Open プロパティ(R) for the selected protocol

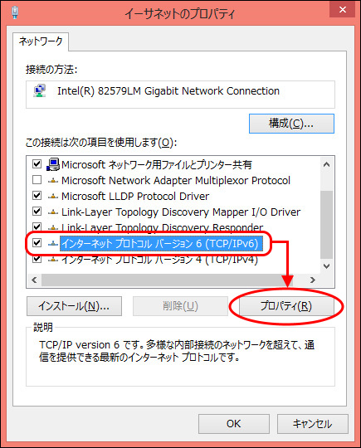coord(286,306)
